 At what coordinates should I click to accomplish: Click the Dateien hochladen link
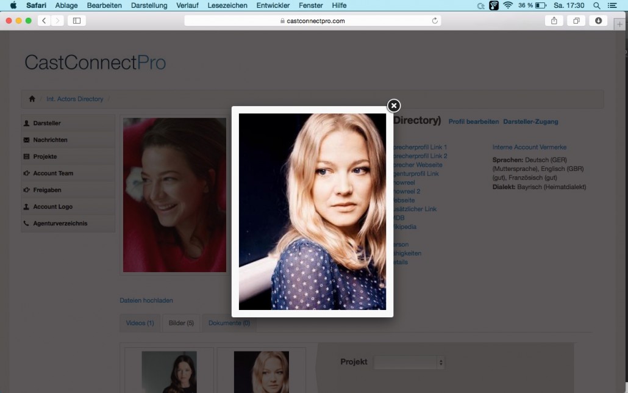point(146,300)
